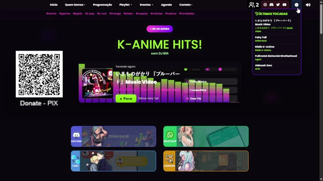323x181 pixels.
Task: Click the K-ANIME HITS! title
Action: (159, 44)
